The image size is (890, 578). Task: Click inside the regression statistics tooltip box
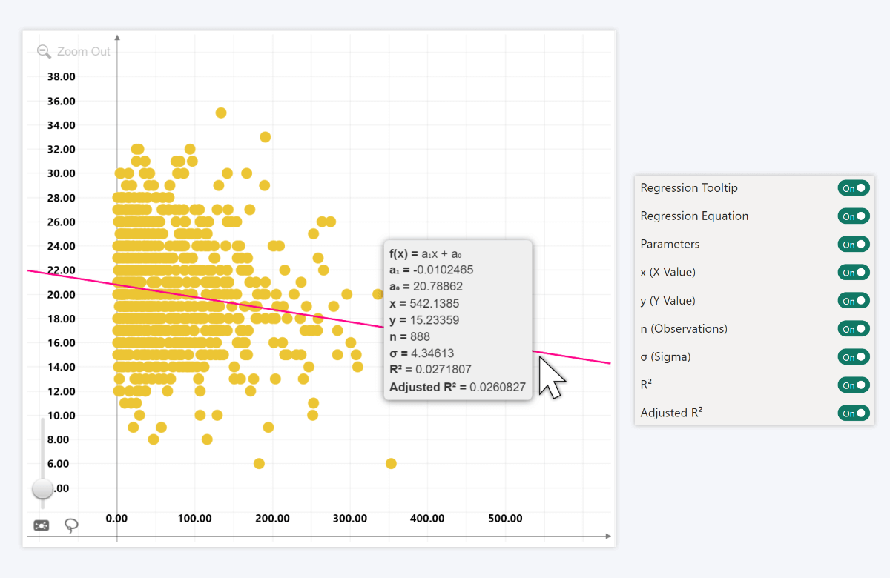click(458, 319)
